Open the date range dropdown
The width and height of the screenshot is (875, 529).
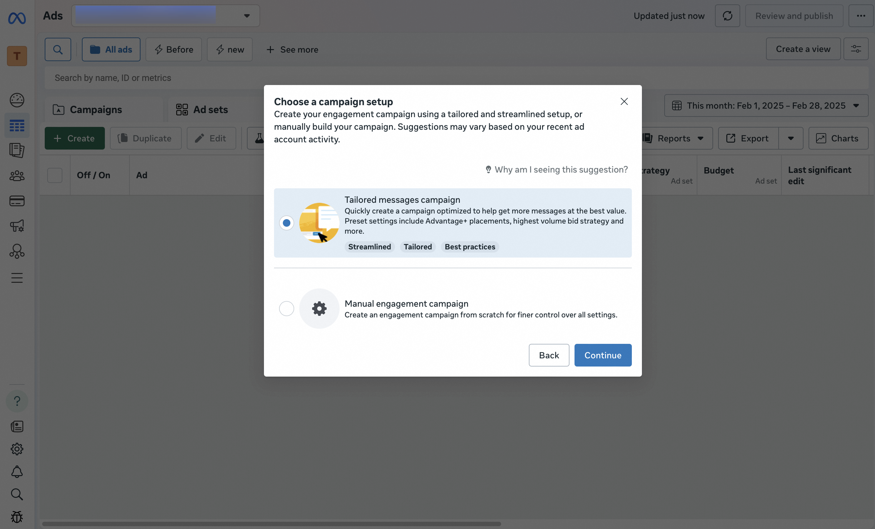click(x=766, y=105)
